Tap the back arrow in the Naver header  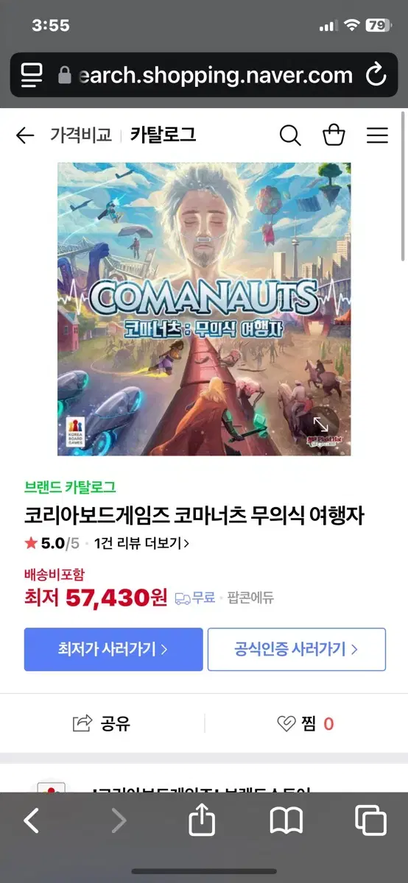(x=25, y=135)
